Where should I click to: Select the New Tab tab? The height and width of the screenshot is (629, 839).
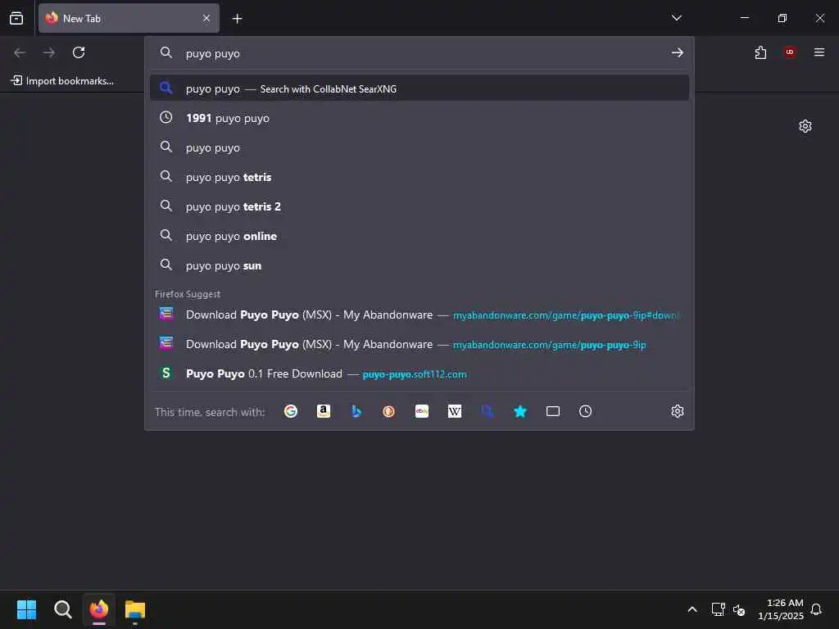point(129,18)
